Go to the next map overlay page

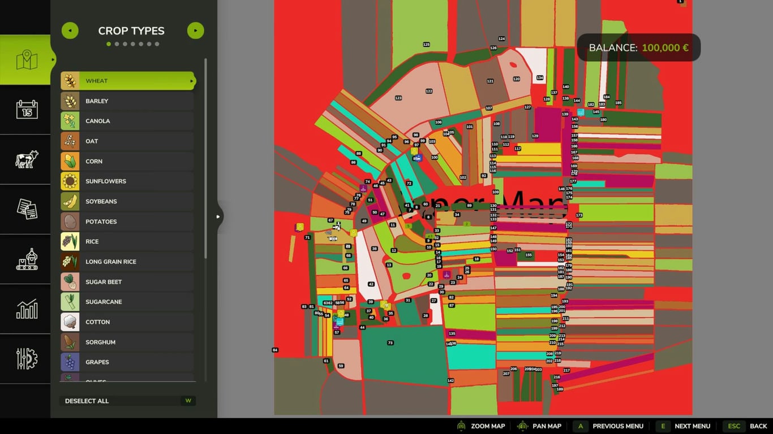(195, 31)
